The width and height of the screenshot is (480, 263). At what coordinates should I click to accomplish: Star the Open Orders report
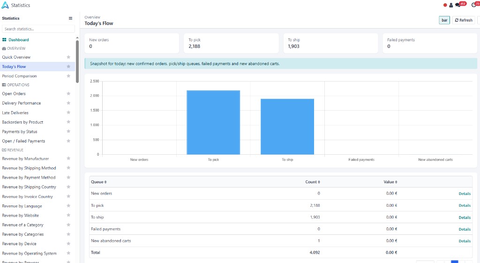point(68,93)
